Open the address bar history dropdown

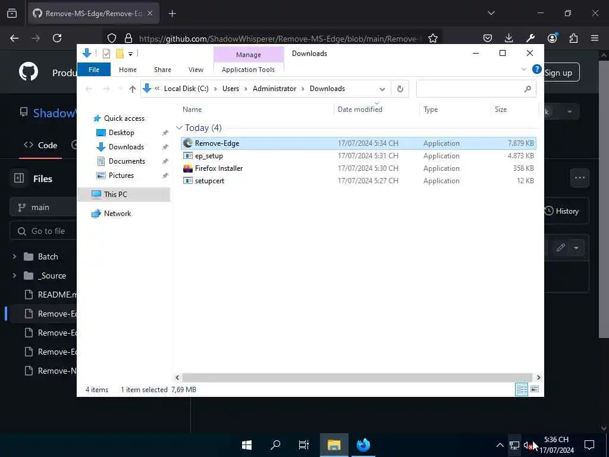tap(382, 89)
